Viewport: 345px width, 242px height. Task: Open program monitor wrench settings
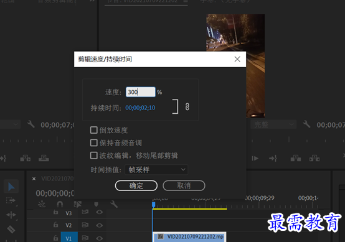point(306,124)
